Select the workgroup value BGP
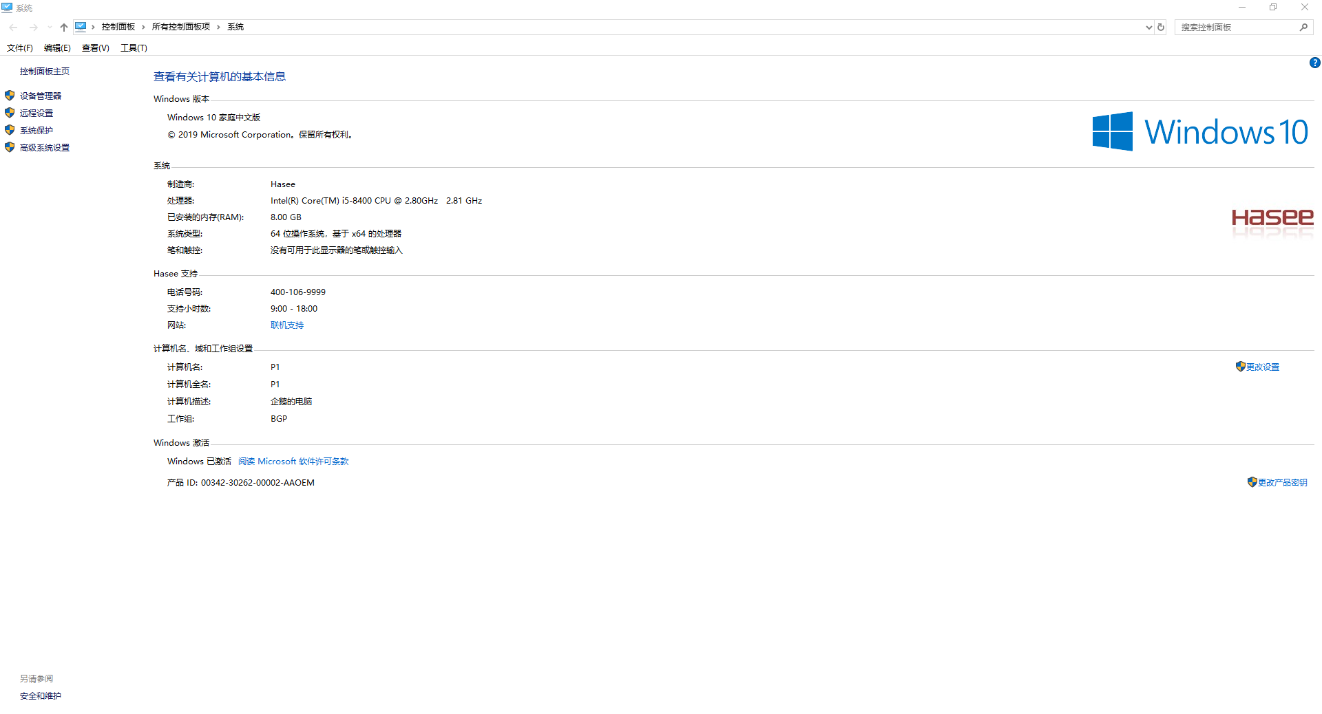1322x714 pixels. tap(279, 419)
